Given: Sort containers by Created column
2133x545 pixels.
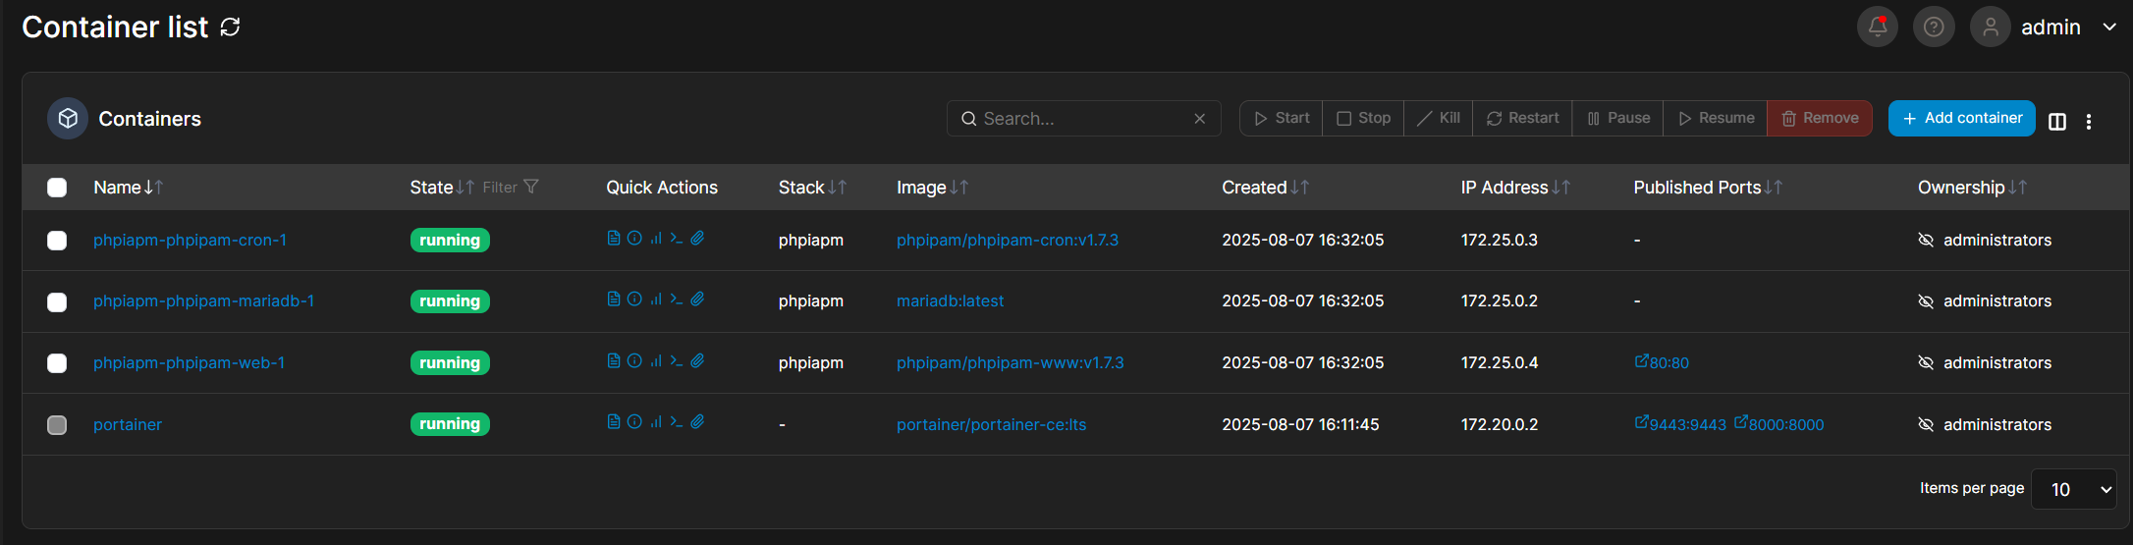Looking at the screenshot, I should [x=1265, y=188].
